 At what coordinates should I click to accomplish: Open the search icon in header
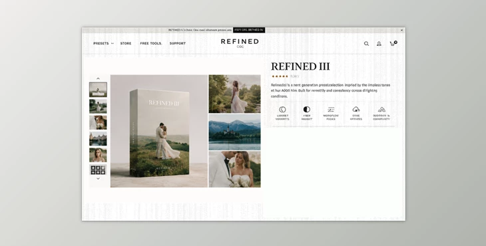pyautogui.click(x=366, y=44)
